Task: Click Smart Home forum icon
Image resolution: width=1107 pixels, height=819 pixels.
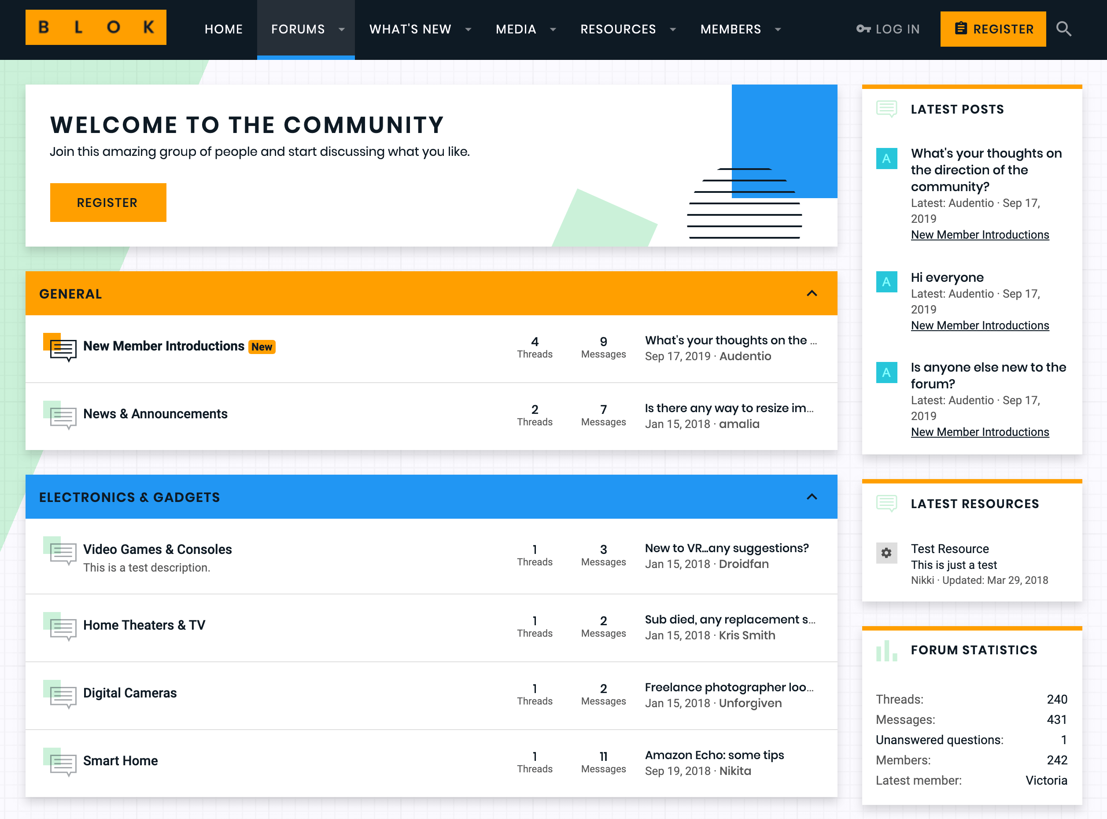Action: (x=62, y=763)
